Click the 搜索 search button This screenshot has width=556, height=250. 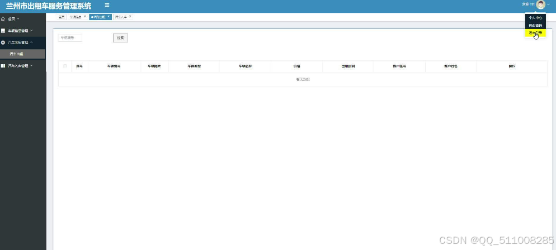[x=121, y=38]
